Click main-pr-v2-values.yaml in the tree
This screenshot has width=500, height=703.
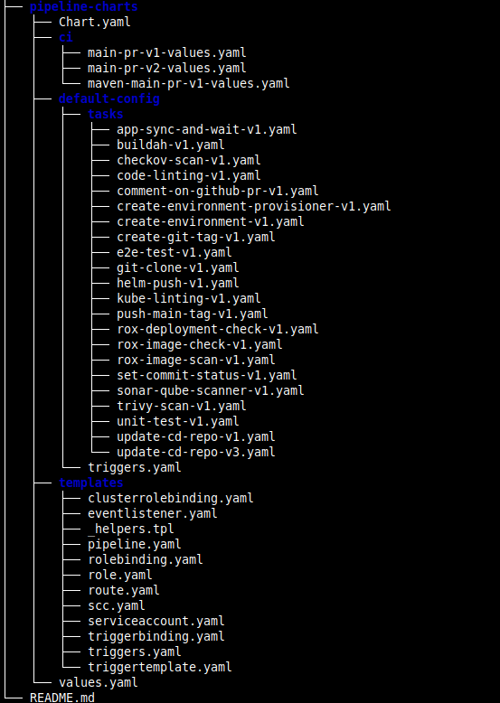click(x=166, y=68)
